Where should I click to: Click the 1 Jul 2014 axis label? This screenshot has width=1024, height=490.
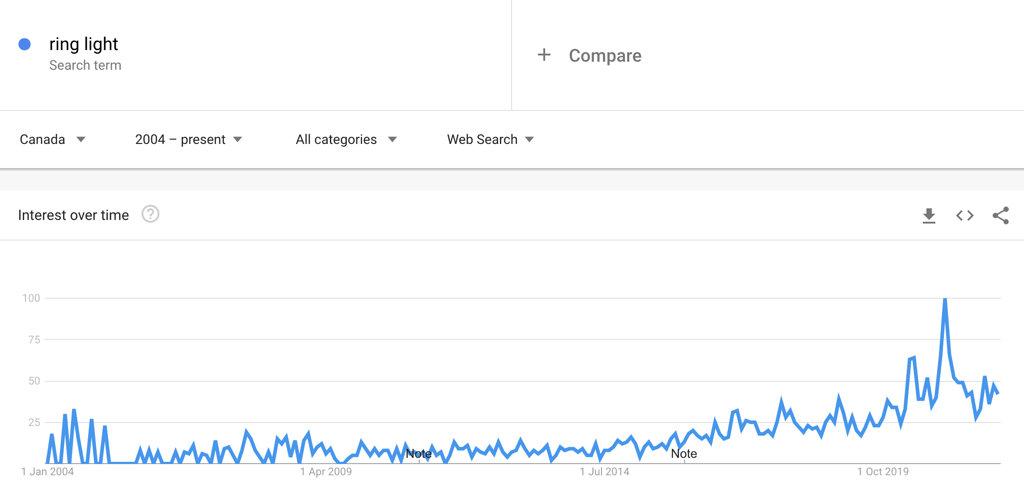click(605, 472)
